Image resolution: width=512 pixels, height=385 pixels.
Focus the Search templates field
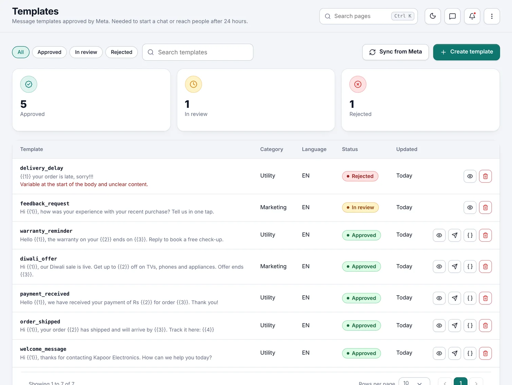coord(198,52)
